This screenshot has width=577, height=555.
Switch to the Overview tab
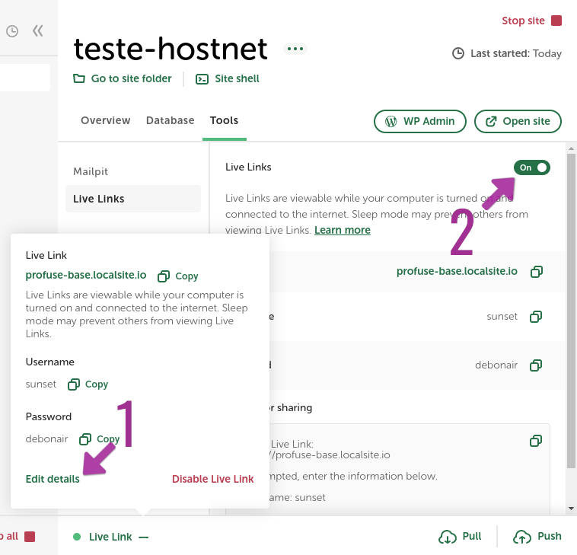click(x=106, y=120)
